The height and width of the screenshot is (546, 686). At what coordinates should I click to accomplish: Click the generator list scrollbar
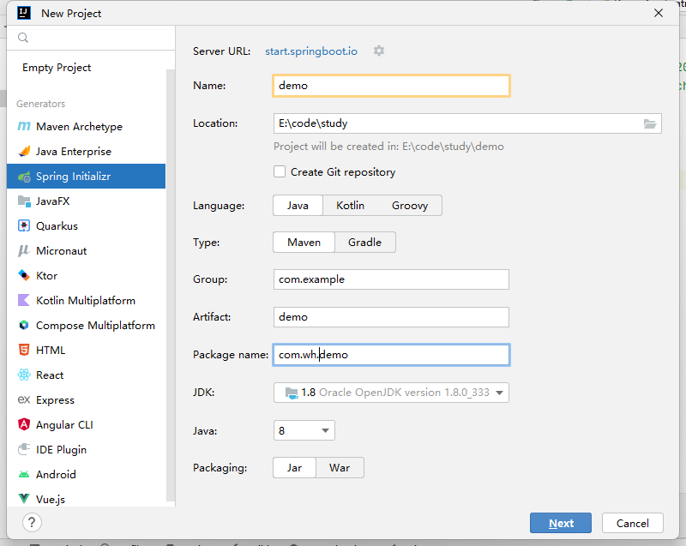pyautogui.click(x=171, y=285)
